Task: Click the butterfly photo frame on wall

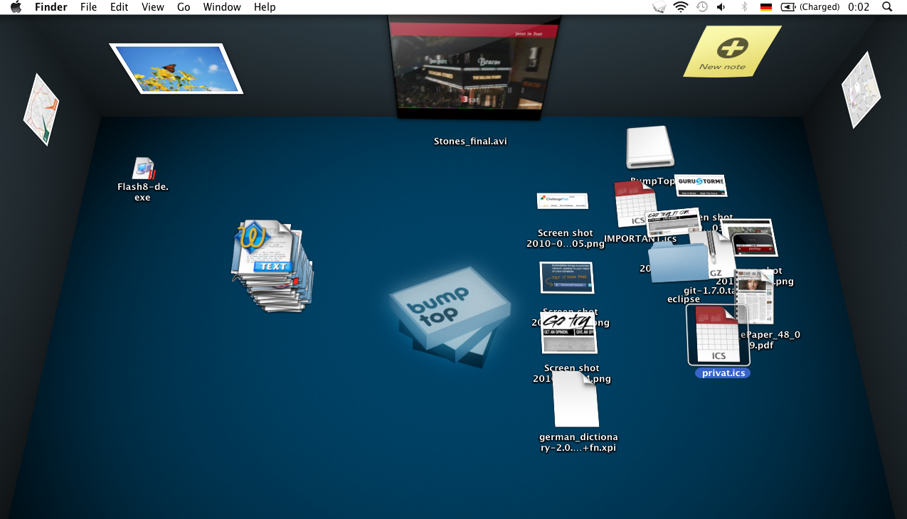Action: pyautogui.click(x=176, y=68)
